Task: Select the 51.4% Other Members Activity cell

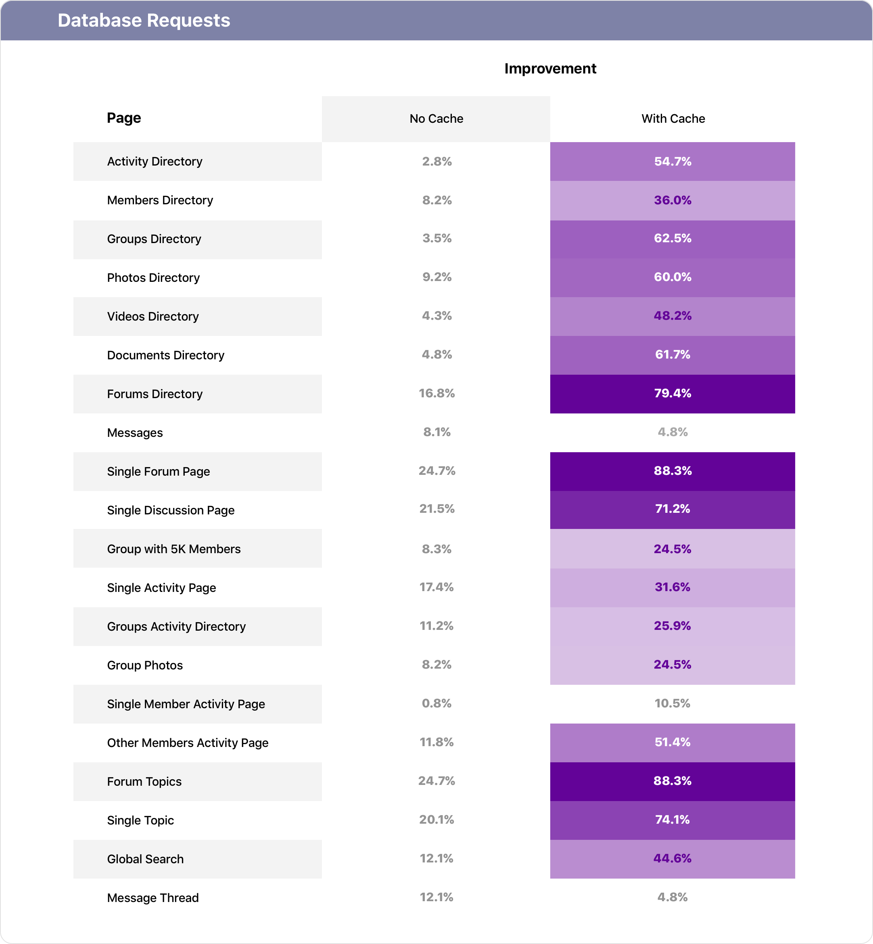Action: click(x=673, y=743)
